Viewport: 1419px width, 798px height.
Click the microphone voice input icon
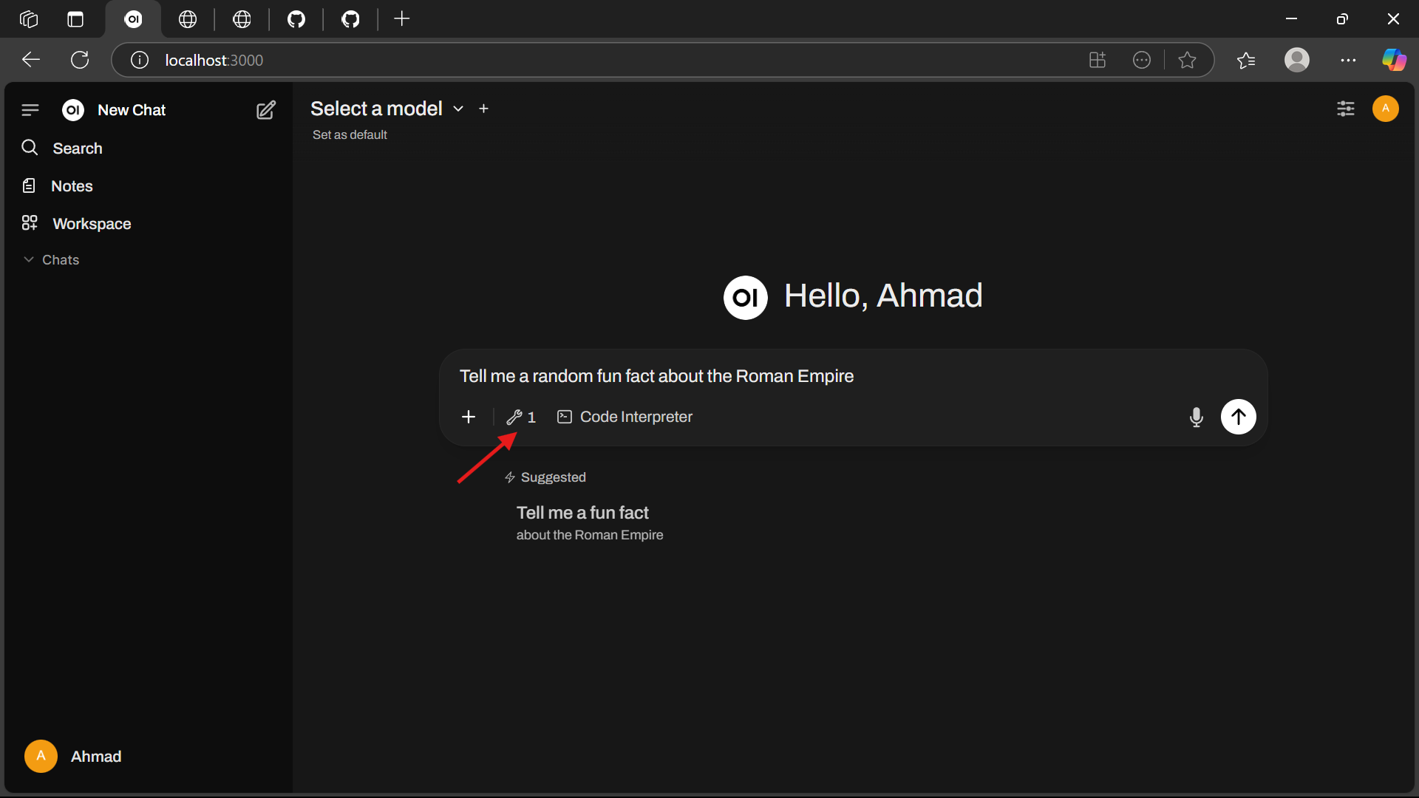pyautogui.click(x=1196, y=417)
